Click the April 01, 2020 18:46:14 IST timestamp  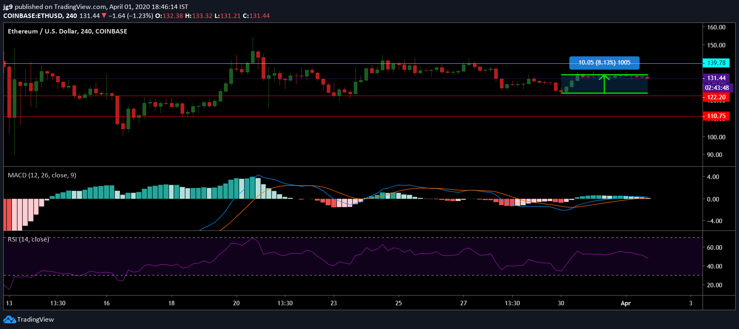point(149,7)
